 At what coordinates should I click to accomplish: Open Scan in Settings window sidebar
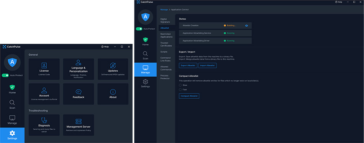pyautogui.click(x=12, y=104)
